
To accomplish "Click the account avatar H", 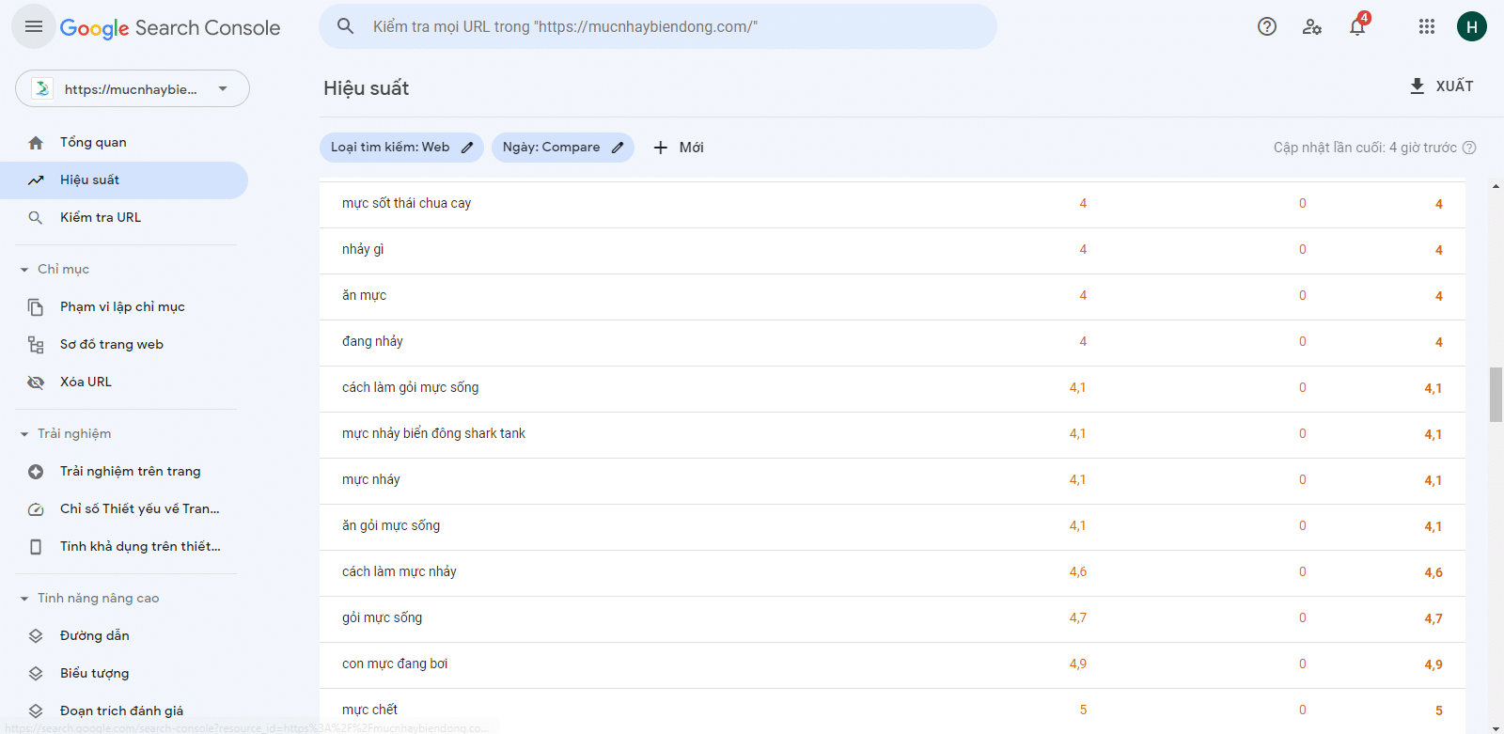I will point(1471,26).
